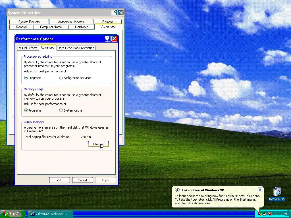The width and height of the screenshot is (291, 218).
Task: Click the Safely Remove Hardware tray icon
Action: pyautogui.click(x=265, y=214)
